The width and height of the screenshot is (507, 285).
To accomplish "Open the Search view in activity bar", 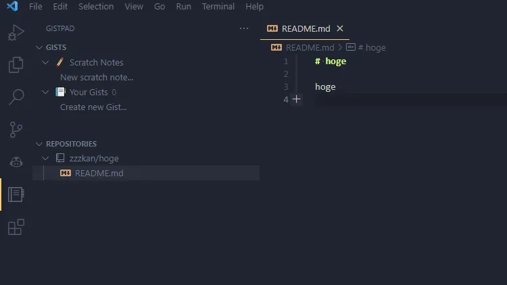I will pyautogui.click(x=16, y=97).
